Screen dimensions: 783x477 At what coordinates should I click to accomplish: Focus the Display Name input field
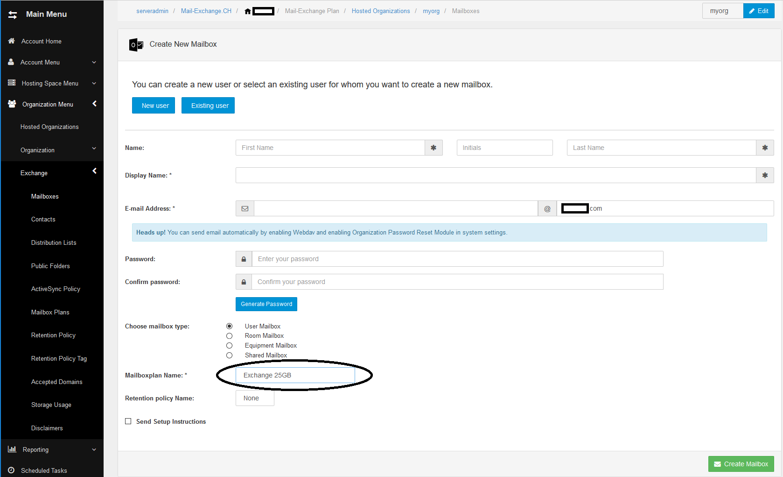496,175
